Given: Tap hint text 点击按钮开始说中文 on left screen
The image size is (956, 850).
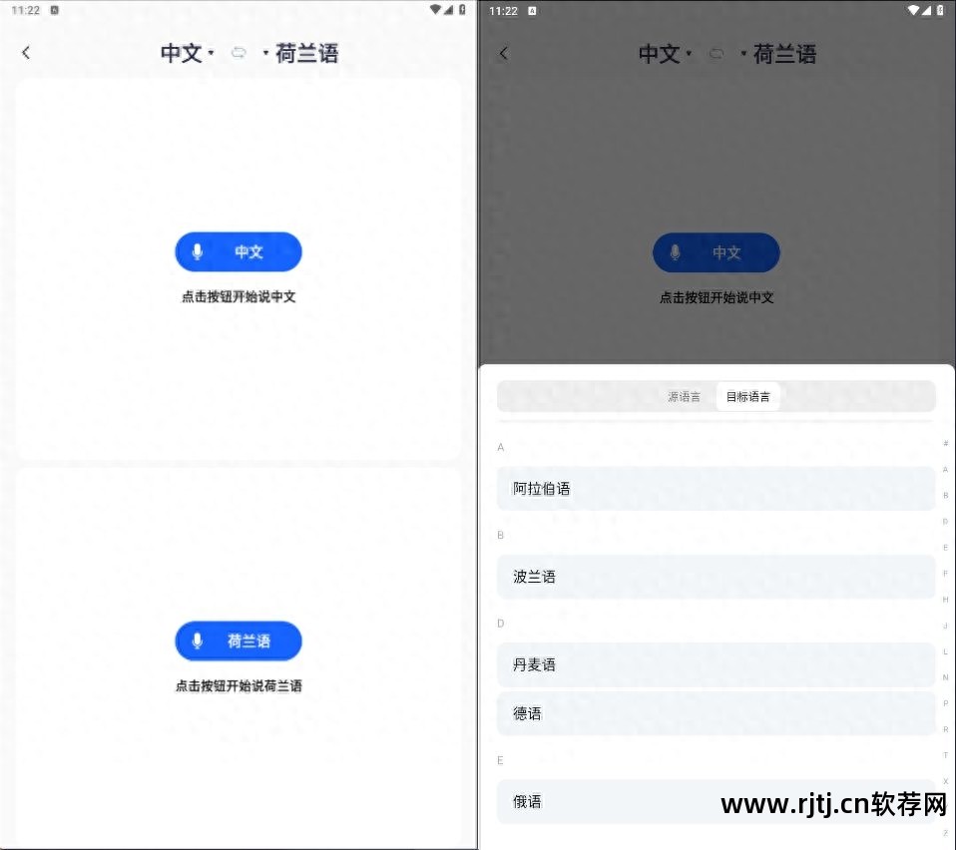Looking at the screenshot, I should (239, 296).
